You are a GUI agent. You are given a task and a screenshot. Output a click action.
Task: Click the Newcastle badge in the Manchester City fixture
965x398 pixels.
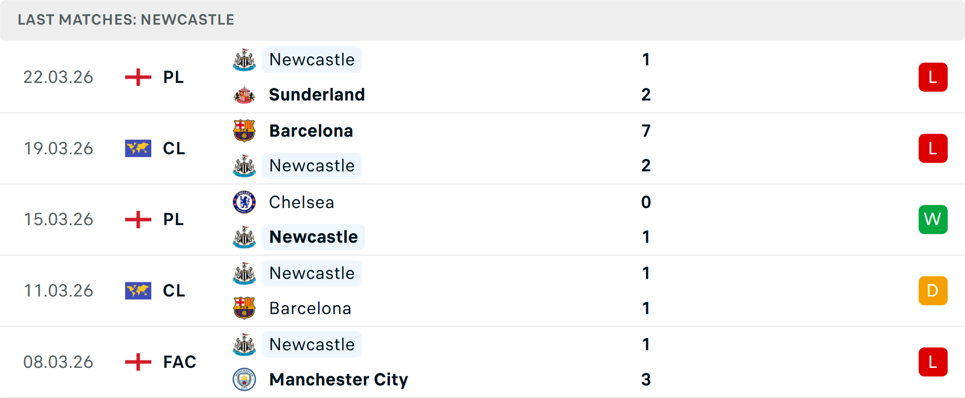pos(244,345)
